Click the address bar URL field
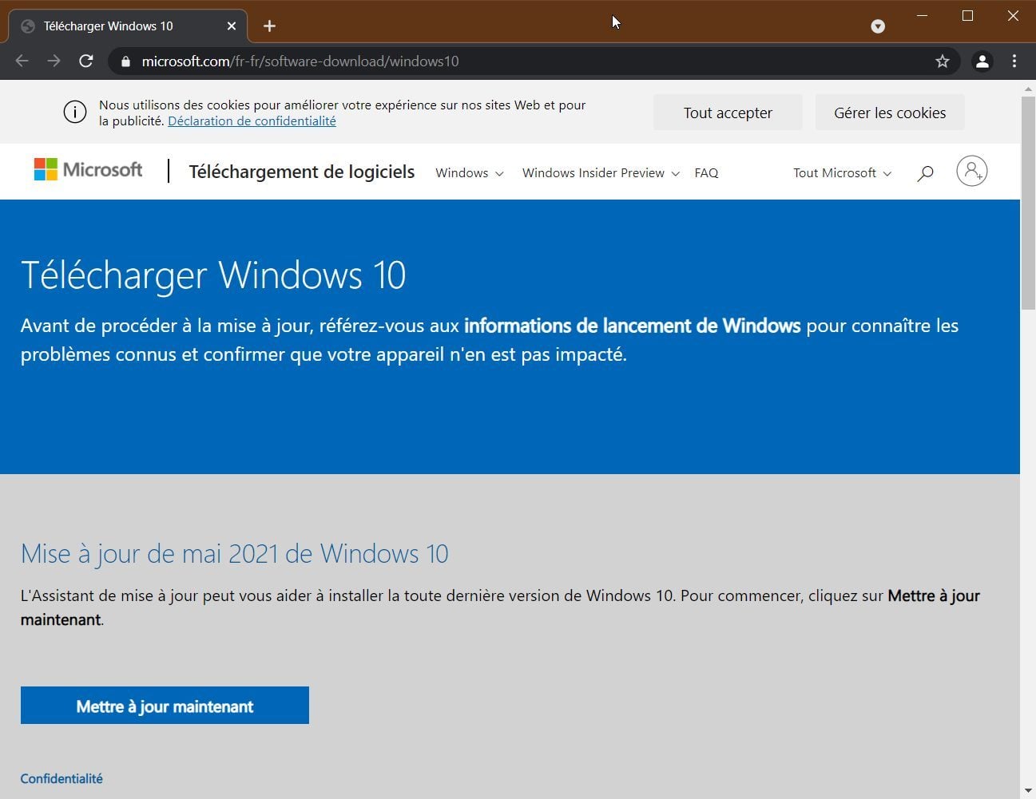The width and height of the screenshot is (1036, 799). click(x=479, y=61)
